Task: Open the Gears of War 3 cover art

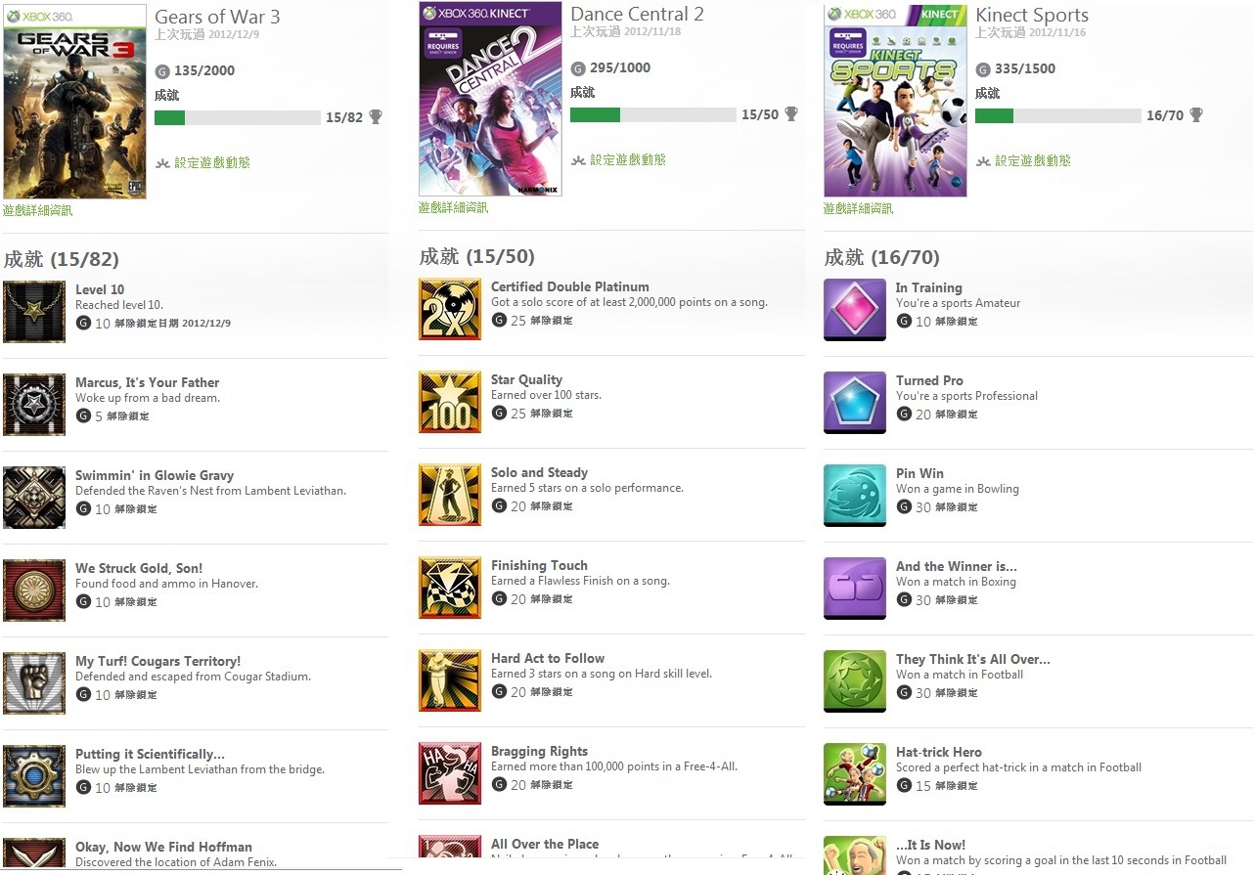Action: tap(74, 102)
